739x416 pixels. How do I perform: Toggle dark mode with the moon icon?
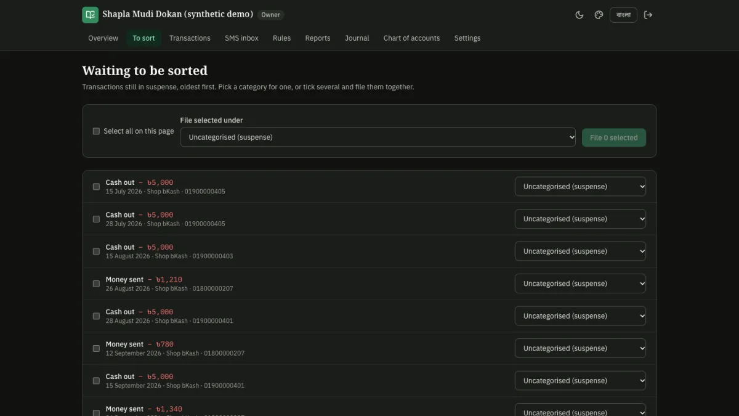[579, 15]
